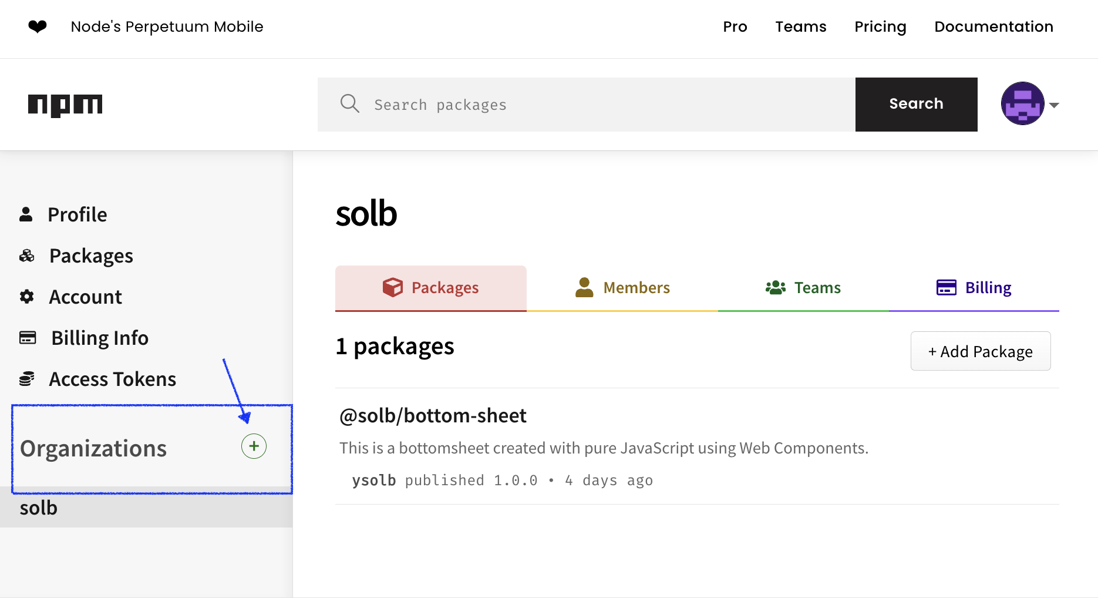Click the plus icon to add organization
The image size is (1098, 598).
click(254, 446)
